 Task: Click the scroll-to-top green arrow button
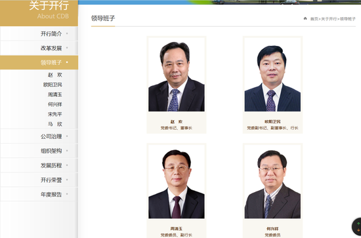coord(358,224)
